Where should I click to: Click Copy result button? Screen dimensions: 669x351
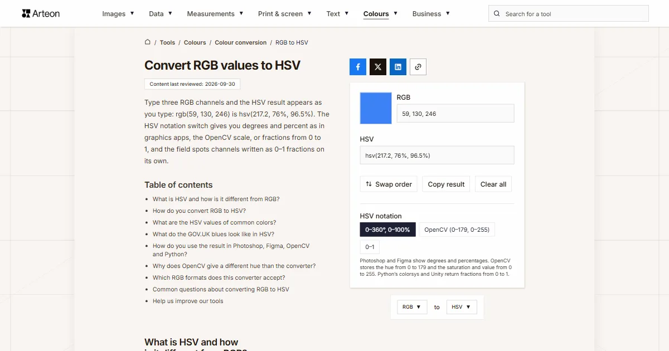tap(446, 184)
